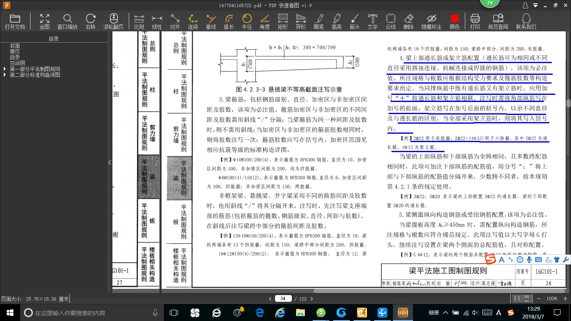Toggle 隐藏标注 hide annotations
Viewport: 571px width, 321px height.
tap(431, 21)
